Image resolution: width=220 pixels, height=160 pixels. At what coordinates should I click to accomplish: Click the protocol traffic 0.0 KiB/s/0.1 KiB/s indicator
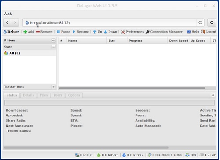[165, 155]
